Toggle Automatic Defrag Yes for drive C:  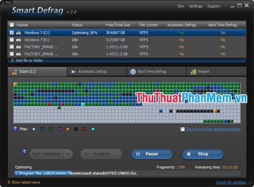[182, 33]
